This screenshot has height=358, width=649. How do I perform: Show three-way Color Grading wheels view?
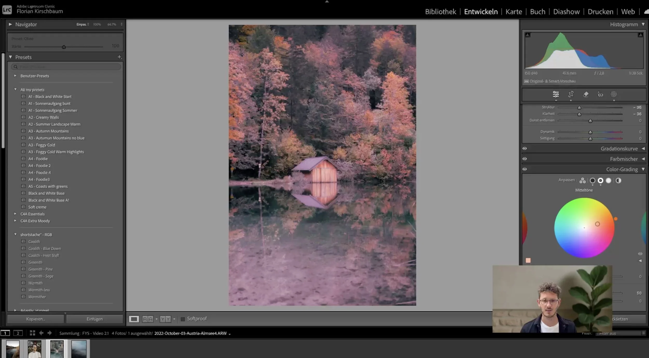(x=583, y=180)
